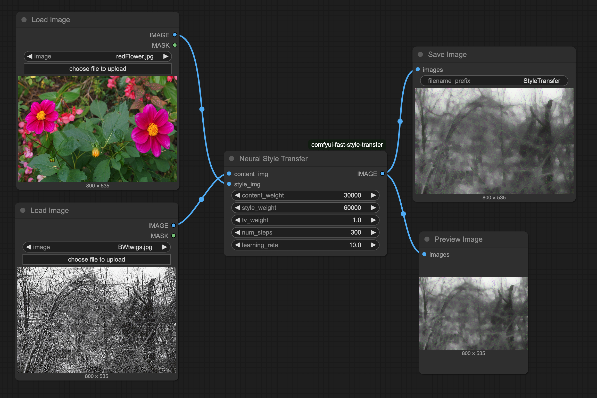Click images input socket on Preview Image
Screen dimensions: 597x398
pyautogui.click(x=424, y=254)
